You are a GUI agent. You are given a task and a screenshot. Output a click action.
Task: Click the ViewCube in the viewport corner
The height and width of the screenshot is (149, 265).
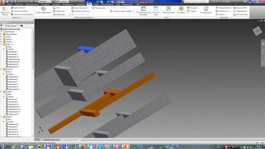tap(257, 31)
